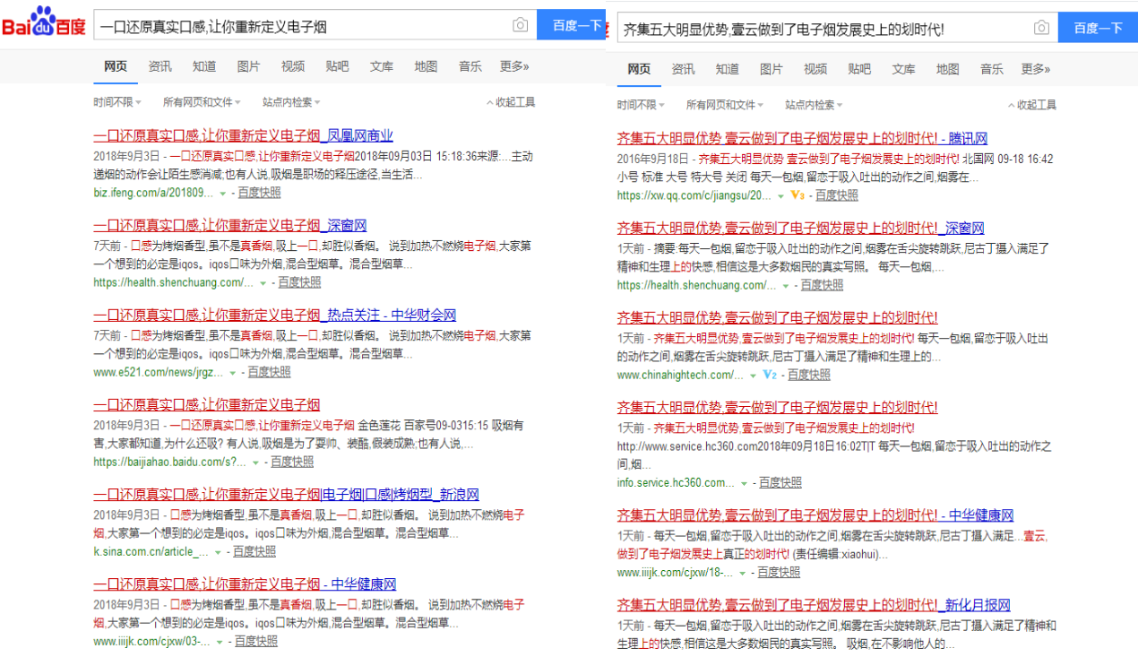The width and height of the screenshot is (1138, 657).
Task: Open result 一口还原真实口感 热点关注 - 中华财会网
Action: pos(275,316)
